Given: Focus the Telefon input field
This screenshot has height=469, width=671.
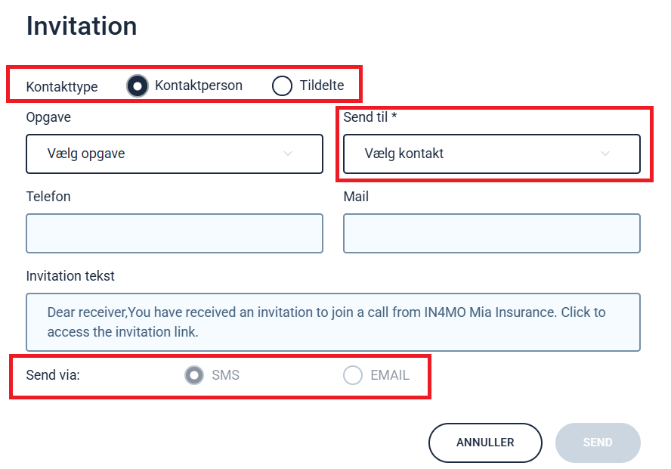Looking at the screenshot, I should tap(175, 234).
